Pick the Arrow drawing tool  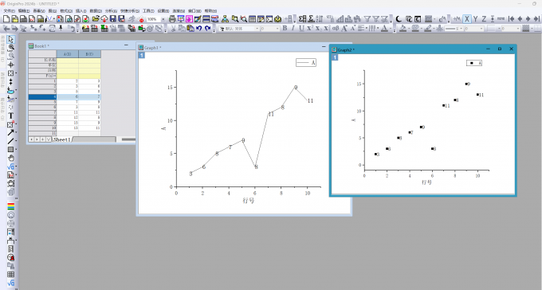[10, 133]
